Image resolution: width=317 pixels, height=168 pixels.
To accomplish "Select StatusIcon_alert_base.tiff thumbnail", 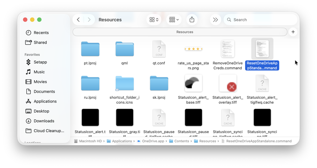I will [193, 83].
